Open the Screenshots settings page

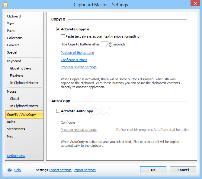pyautogui.click(x=16, y=129)
